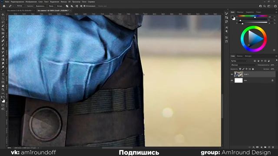Select the Rectangular Marquee tool
The image size is (278, 156).
point(3,18)
